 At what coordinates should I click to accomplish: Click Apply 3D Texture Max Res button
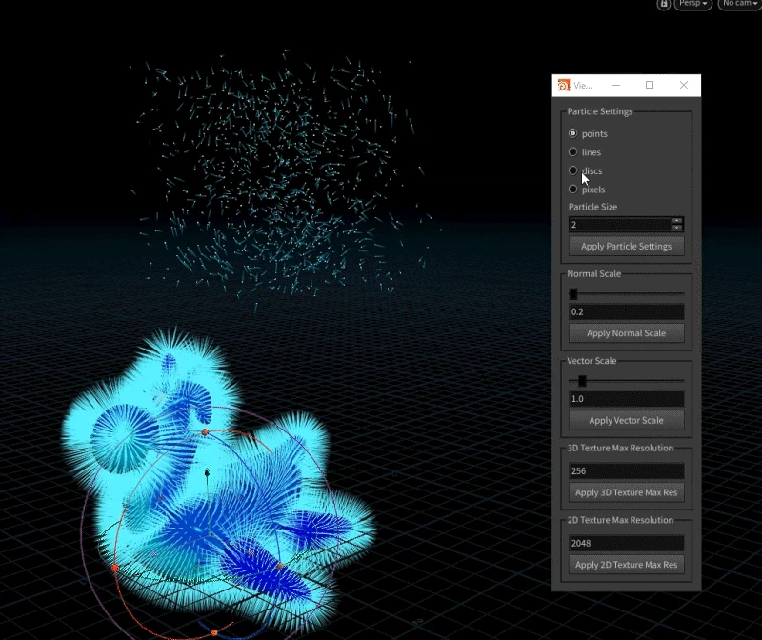pos(626,492)
